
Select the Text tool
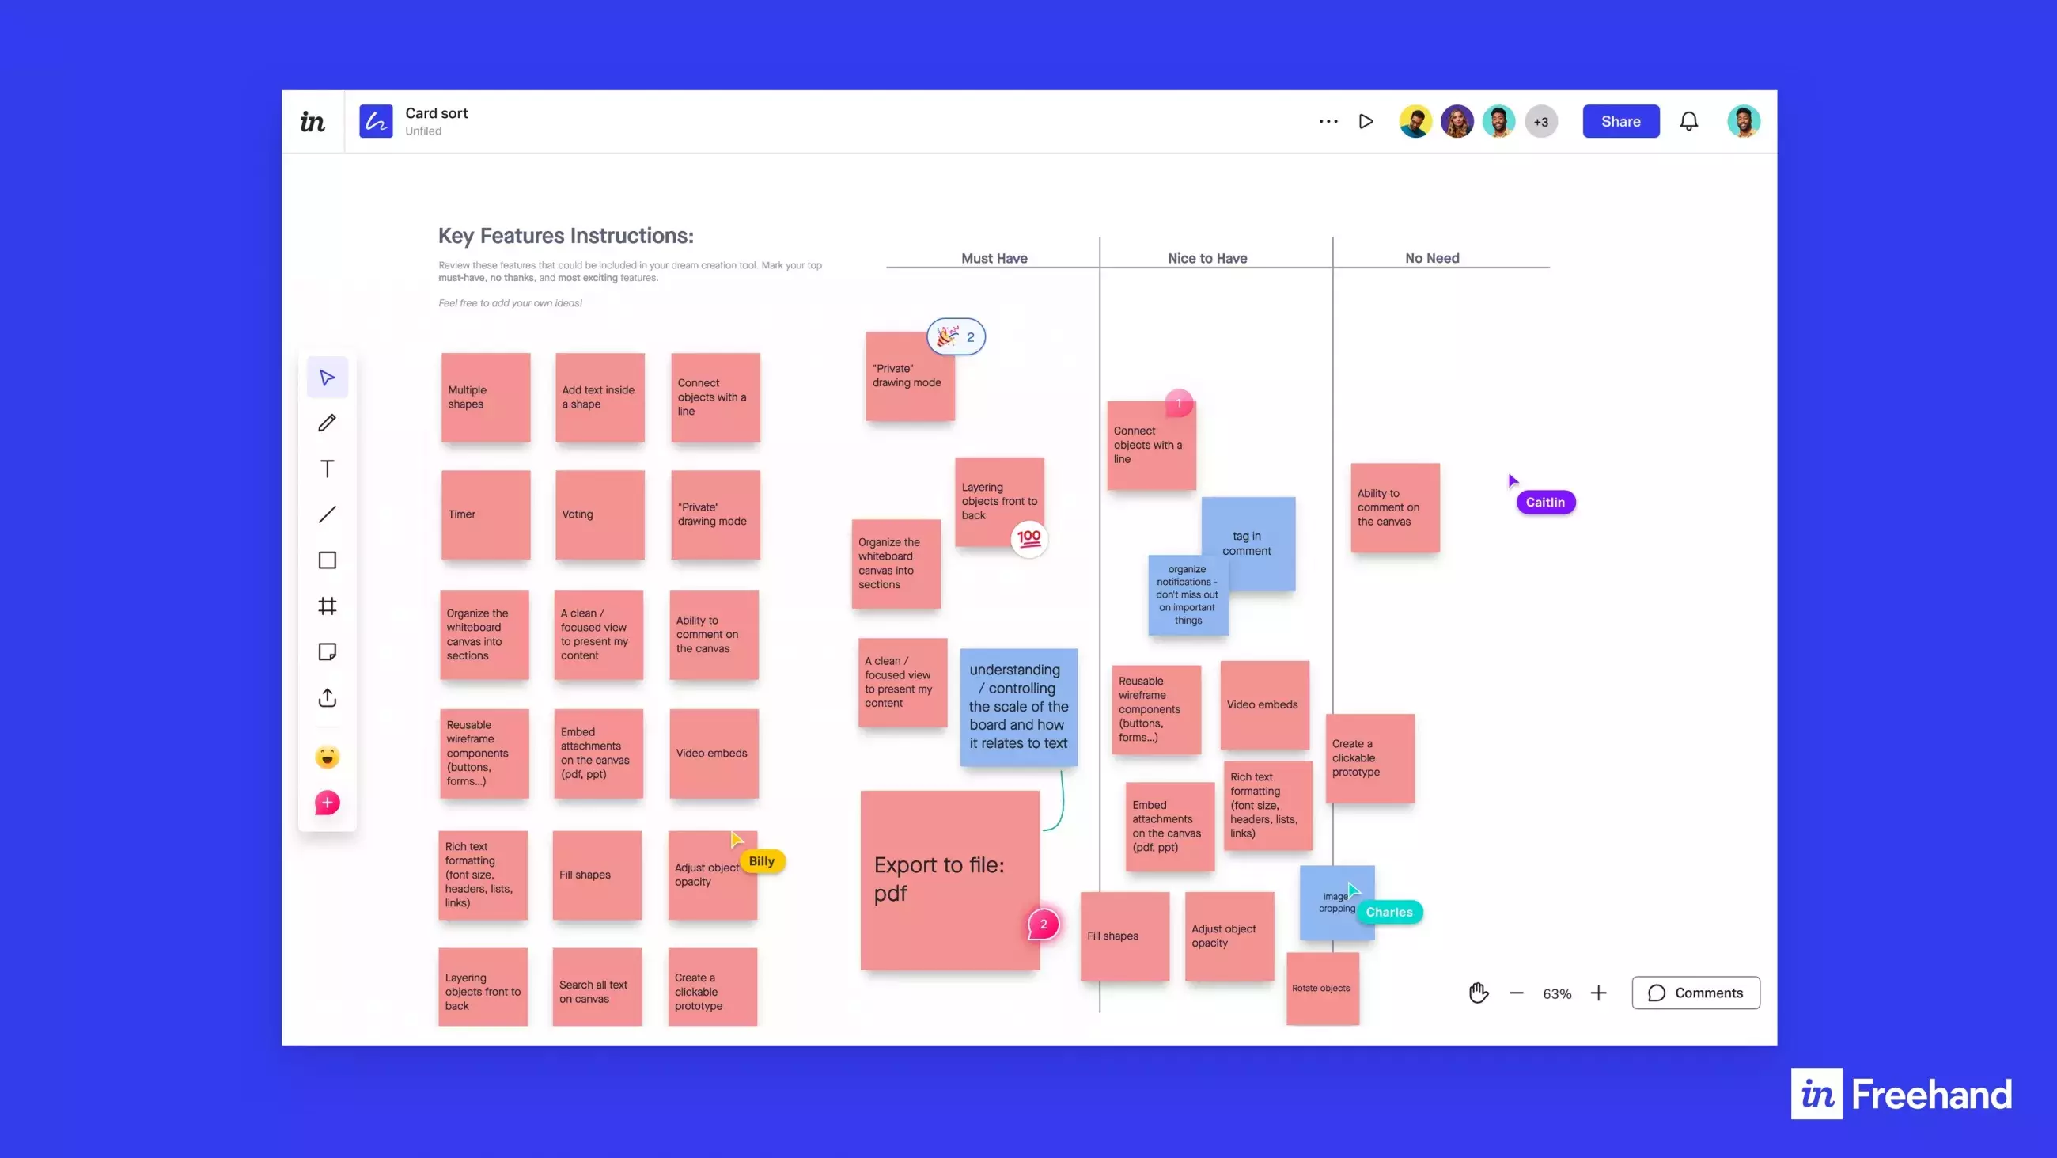tap(327, 469)
